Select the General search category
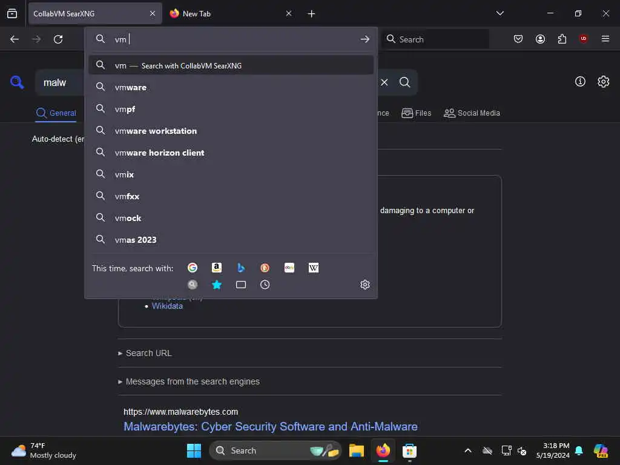620x465 pixels. coord(56,113)
